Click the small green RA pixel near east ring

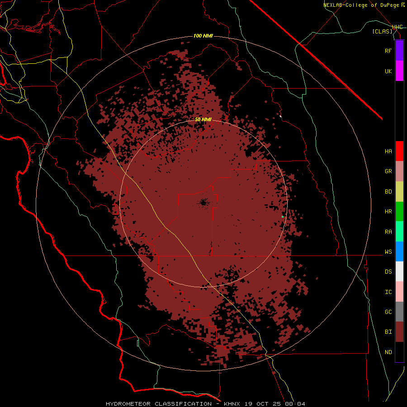(x=282, y=217)
